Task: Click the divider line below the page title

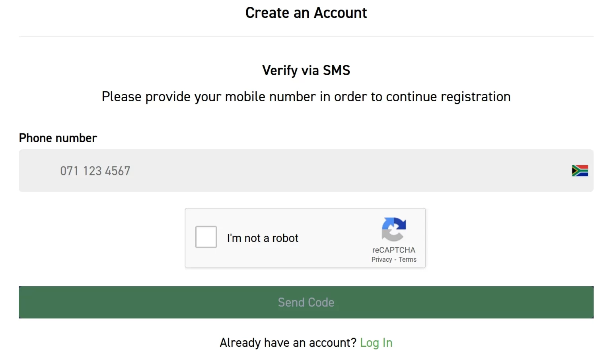Action: (306, 37)
